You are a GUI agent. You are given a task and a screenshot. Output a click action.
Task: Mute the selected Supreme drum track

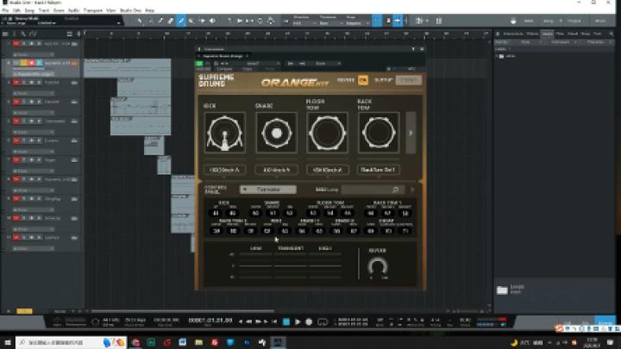16,63
